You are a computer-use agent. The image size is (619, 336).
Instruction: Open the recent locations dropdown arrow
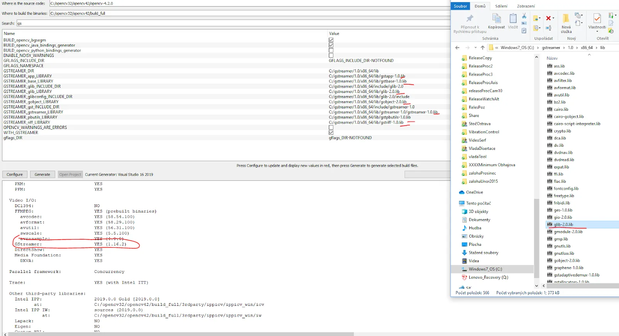[x=475, y=48]
